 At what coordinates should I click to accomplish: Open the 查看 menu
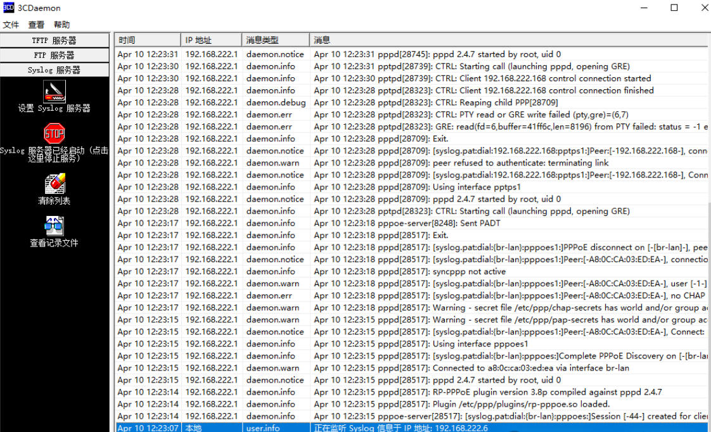pos(36,25)
